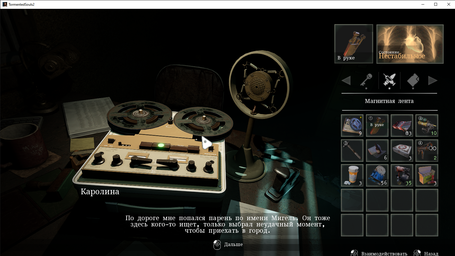This screenshot has width=455, height=256.
Task: Minimize the TormentedSouls2 window
Action: 423,4
